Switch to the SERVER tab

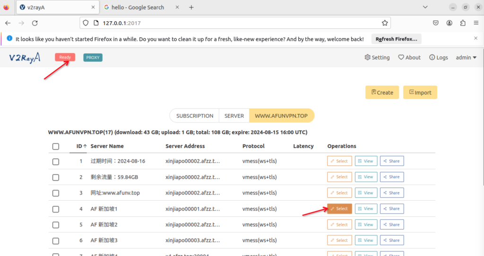coord(234,116)
